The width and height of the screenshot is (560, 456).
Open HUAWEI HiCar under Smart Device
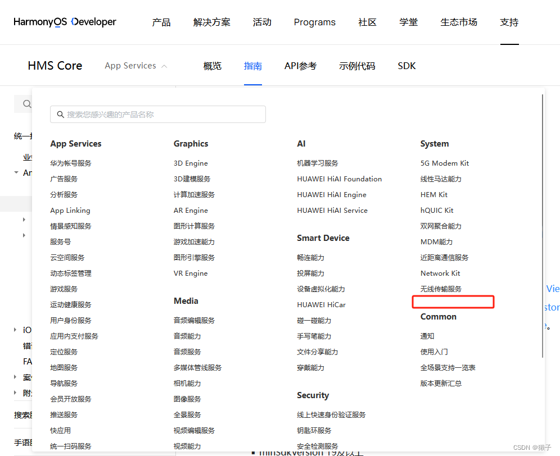click(321, 304)
